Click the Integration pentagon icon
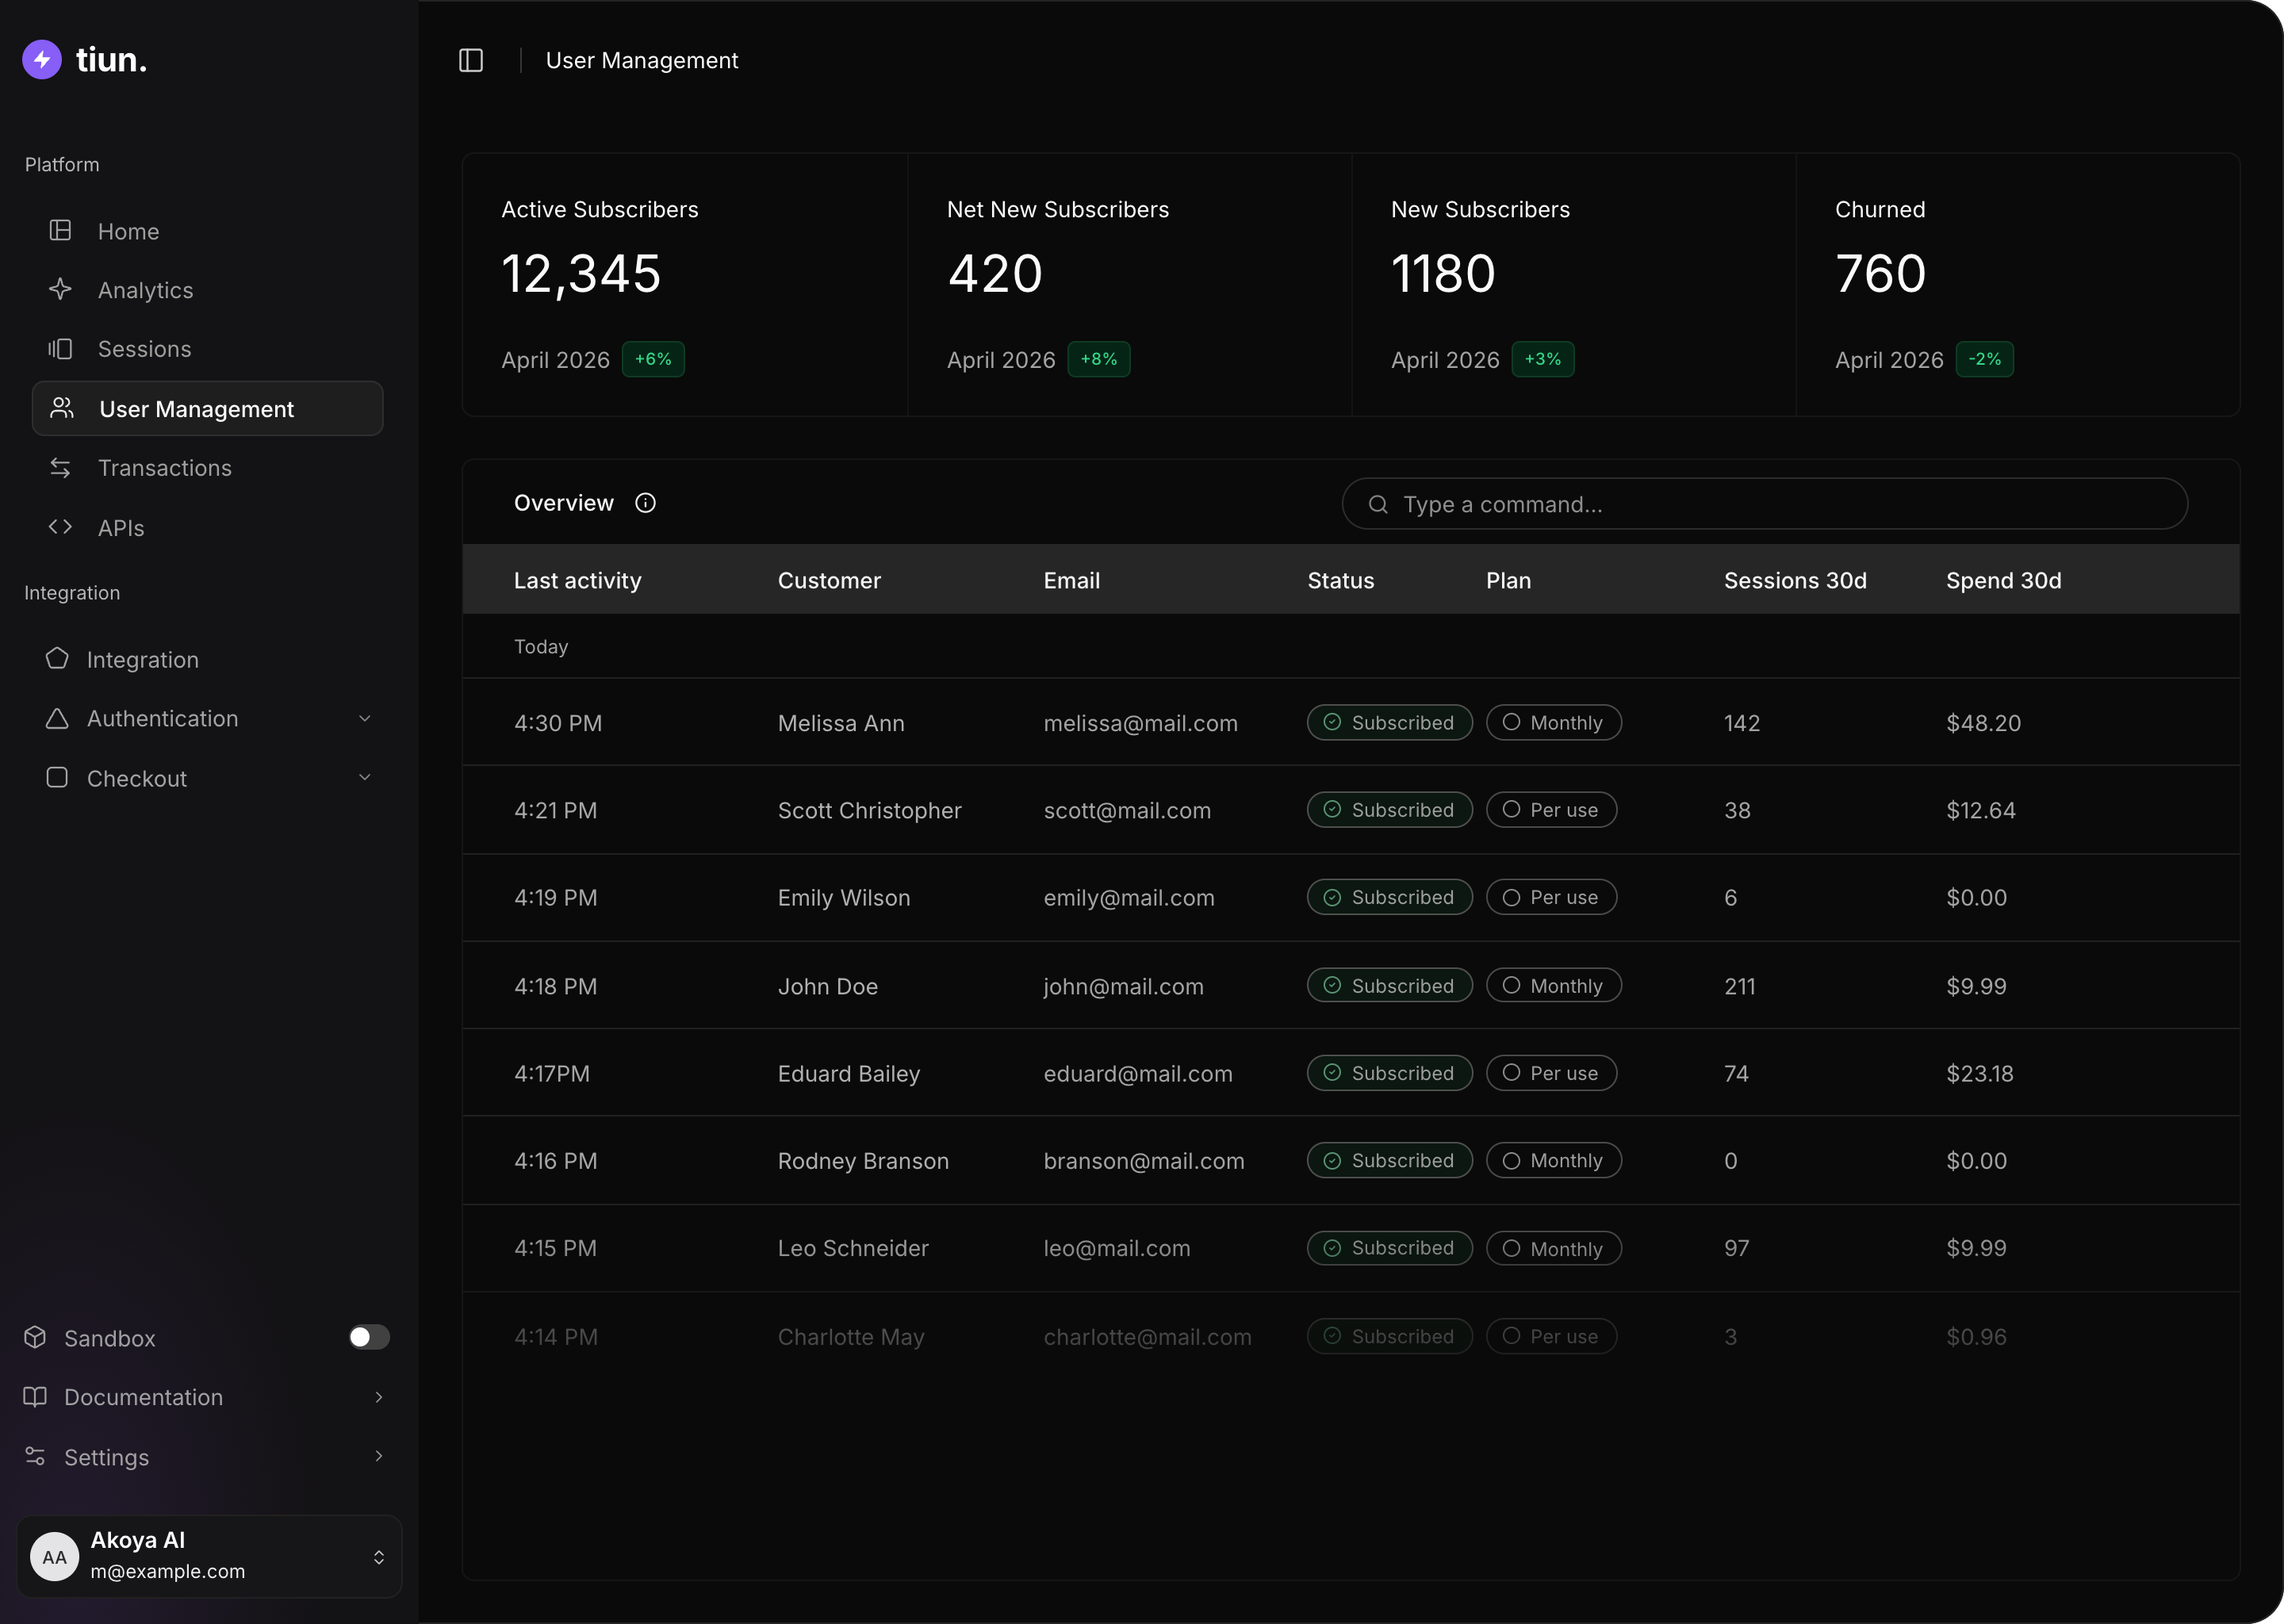Screen dimensions: 2284x1624 tap(57, 659)
